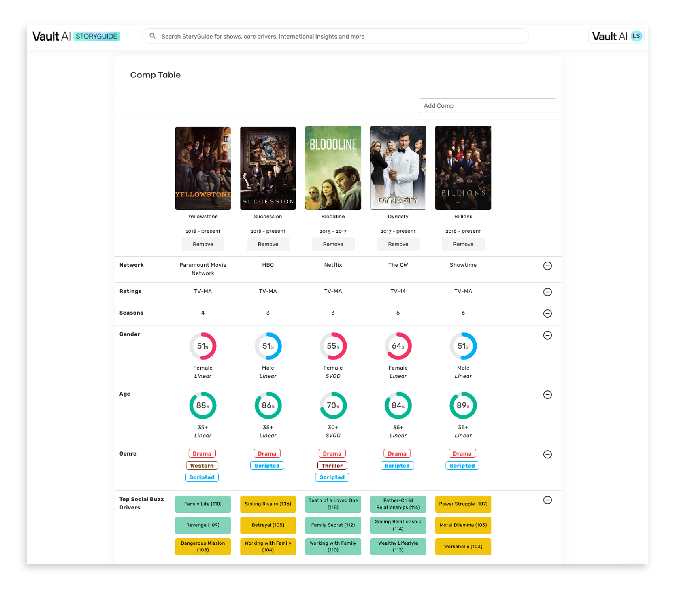Click Billions' 89% age ring
673x590 pixels.
click(463, 405)
